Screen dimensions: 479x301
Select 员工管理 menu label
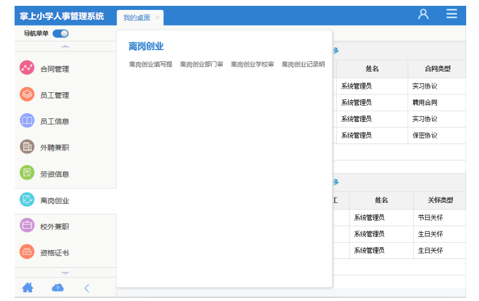55,95
